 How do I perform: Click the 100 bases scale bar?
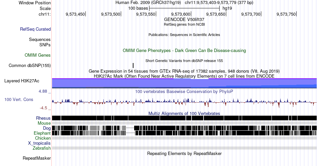pyautogui.click(x=184, y=8)
